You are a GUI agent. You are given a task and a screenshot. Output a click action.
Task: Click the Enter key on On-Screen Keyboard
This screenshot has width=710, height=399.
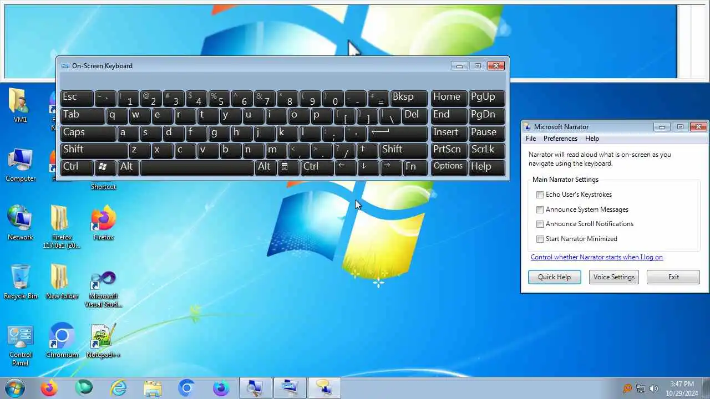click(x=397, y=133)
